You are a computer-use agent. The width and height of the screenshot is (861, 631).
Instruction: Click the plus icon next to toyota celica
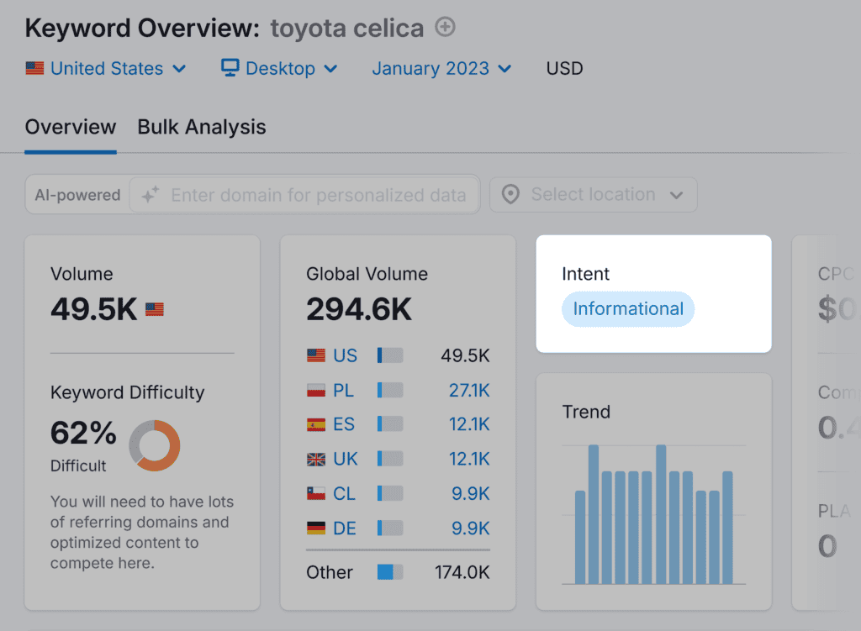coord(445,28)
